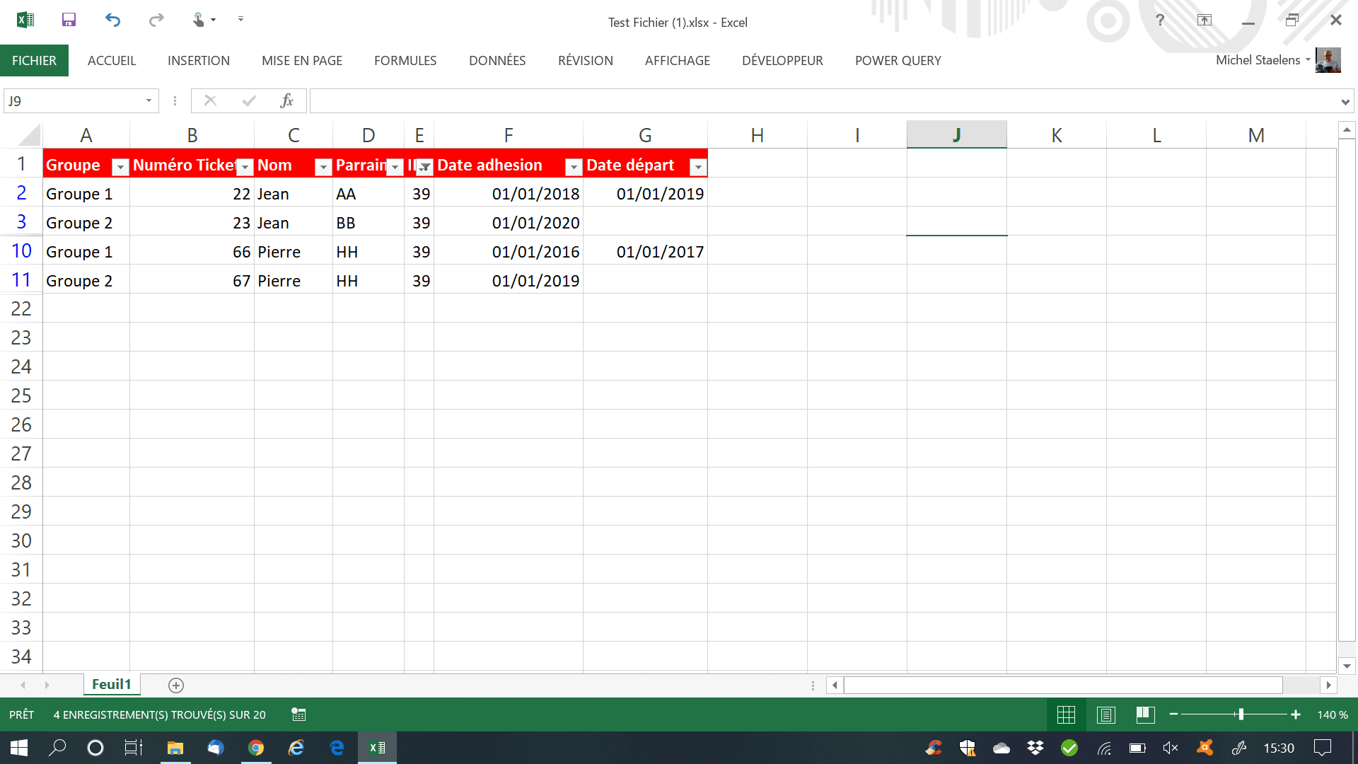Click the formula bar input field
Viewport: 1358px width, 764px height.
(820, 100)
